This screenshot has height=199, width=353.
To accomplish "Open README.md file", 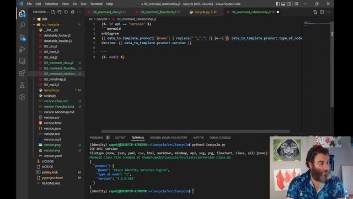I will (x=51, y=183).
